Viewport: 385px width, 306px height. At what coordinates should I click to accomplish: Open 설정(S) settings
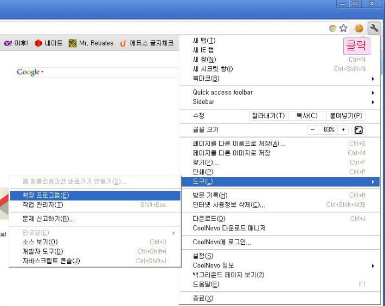tap(280, 256)
